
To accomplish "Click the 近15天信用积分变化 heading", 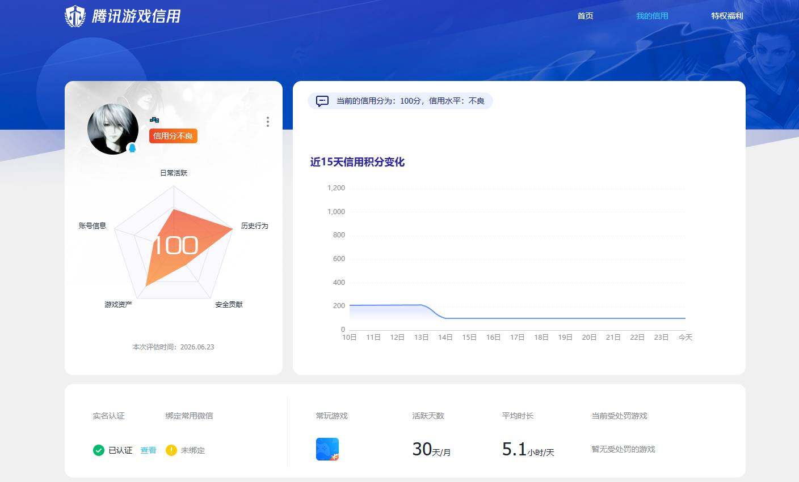I will click(x=358, y=162).
